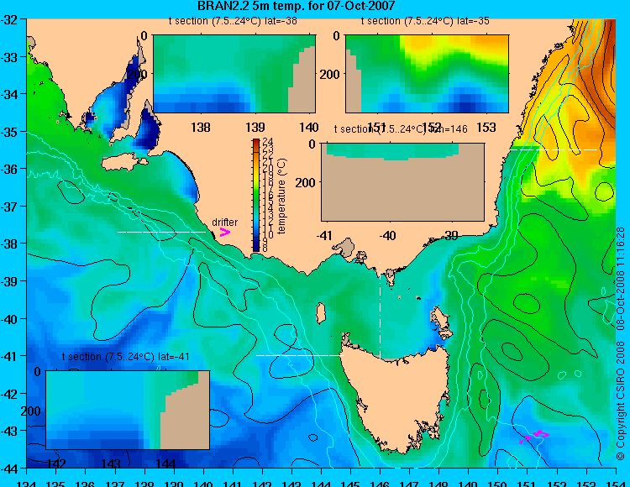Click the 'drifter' label near the coast
This screenshot has width=630, height=487.
tap(224, 222)
